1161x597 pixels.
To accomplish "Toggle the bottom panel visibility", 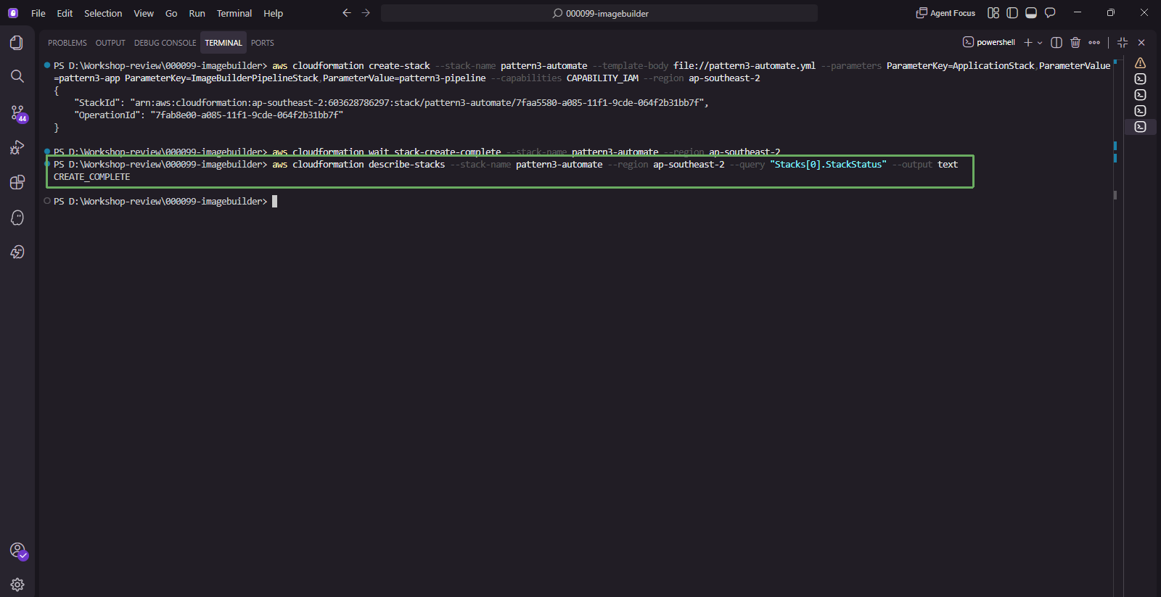I will [x=1031, y=13].
